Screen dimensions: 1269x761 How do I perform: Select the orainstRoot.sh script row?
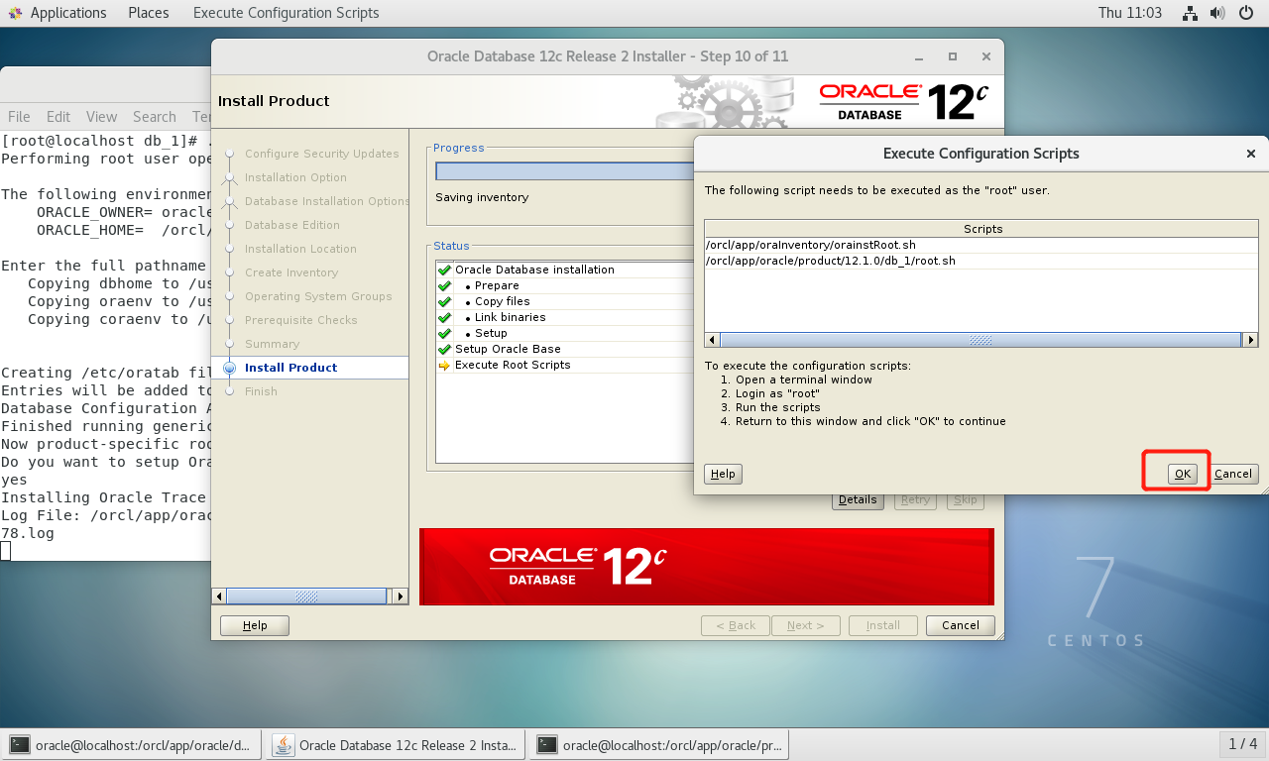click(x=981, y=245)
